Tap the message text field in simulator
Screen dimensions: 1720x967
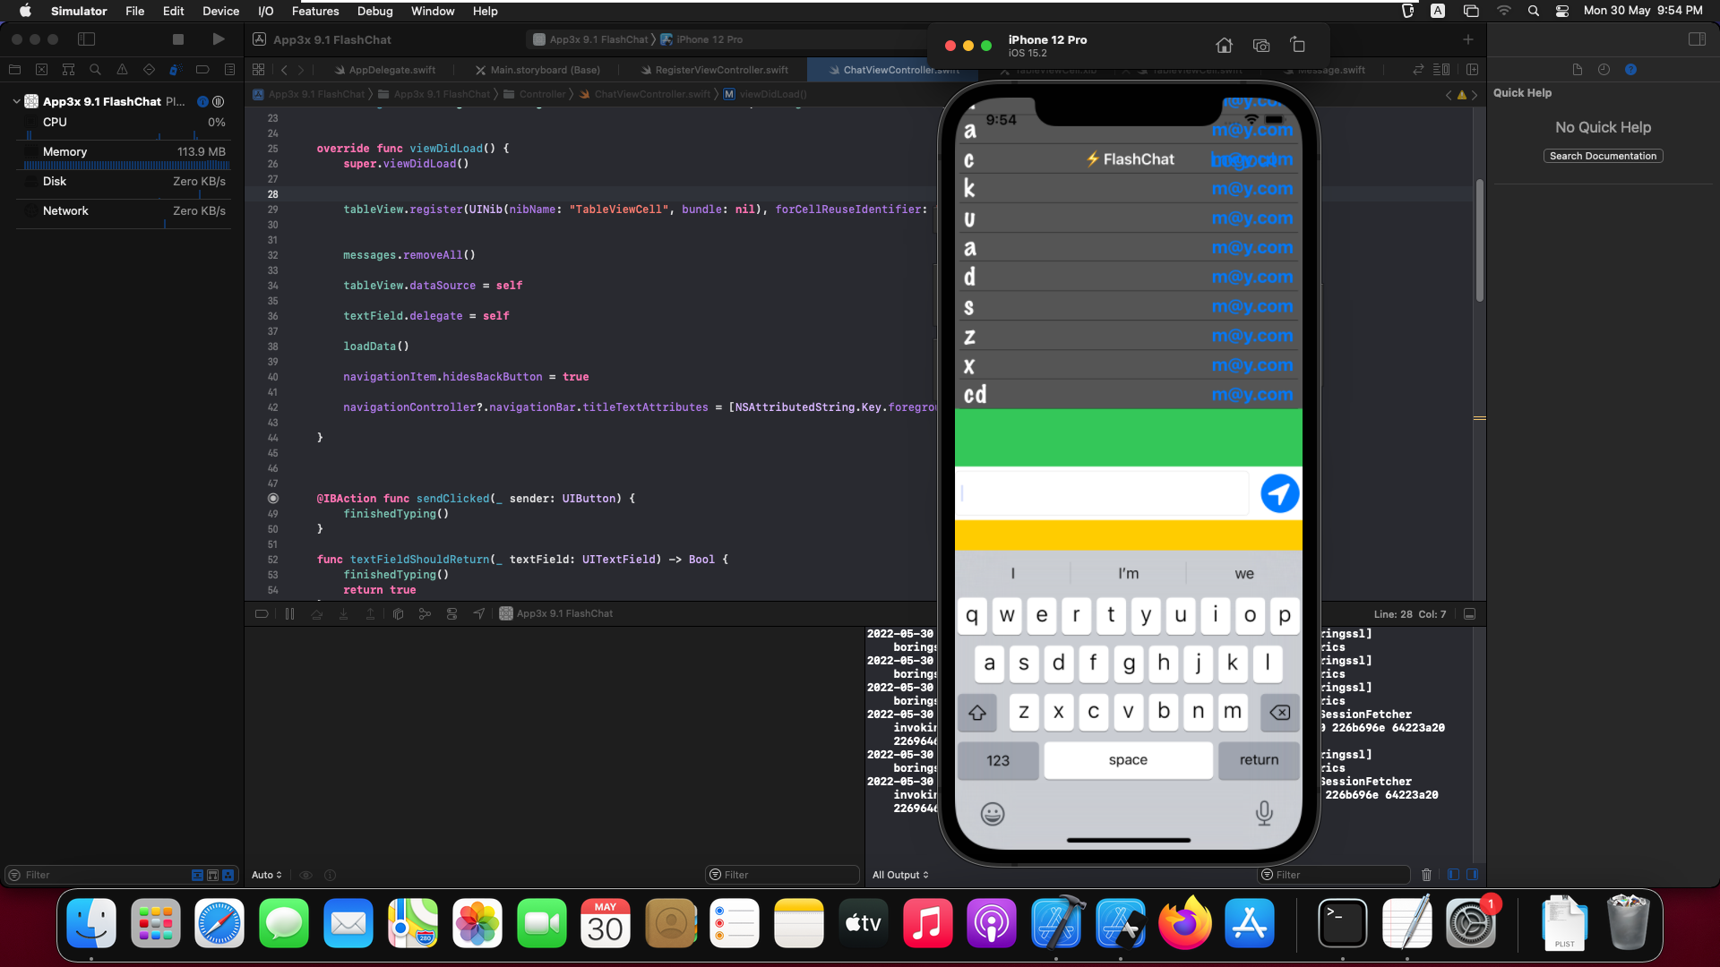1102,493
